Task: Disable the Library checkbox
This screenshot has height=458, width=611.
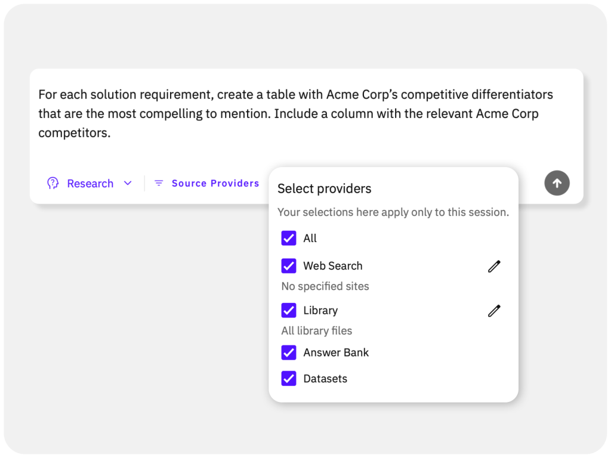Action: (x=289, y=311)
